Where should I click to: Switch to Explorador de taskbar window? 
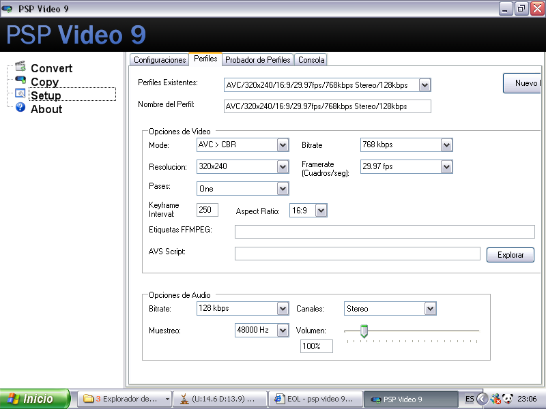[x=124, y=399]
